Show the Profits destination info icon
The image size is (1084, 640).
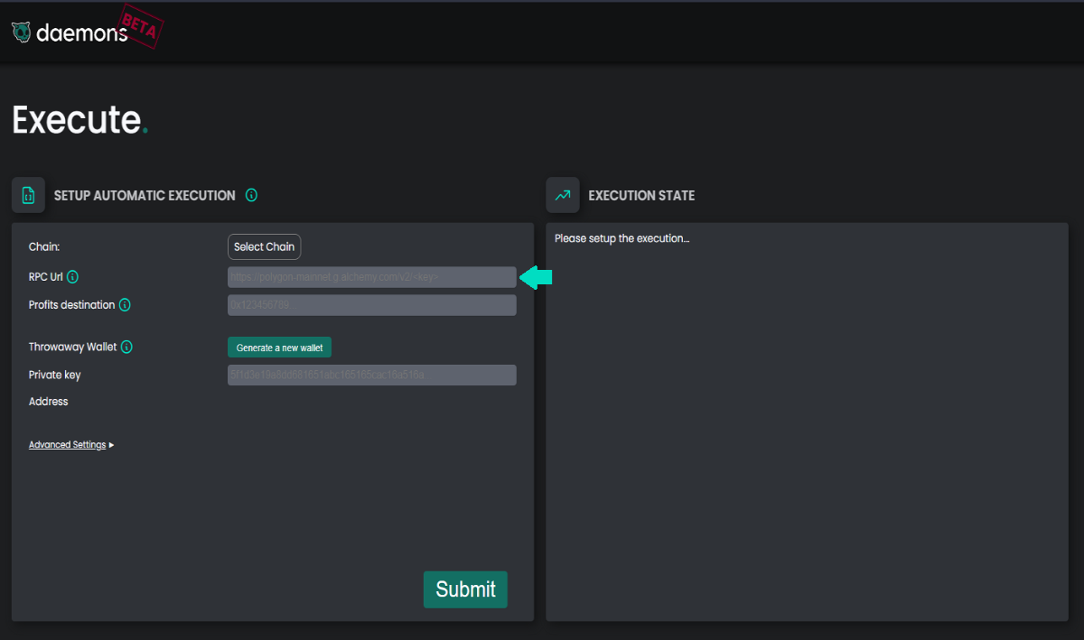125,305
